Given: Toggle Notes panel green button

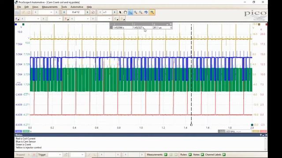Looking at the screenshot, I should tap(202, 154).
